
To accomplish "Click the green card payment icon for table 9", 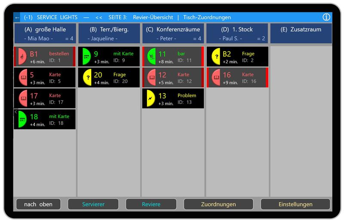I will pyautogui.click(x=86, y=56).
